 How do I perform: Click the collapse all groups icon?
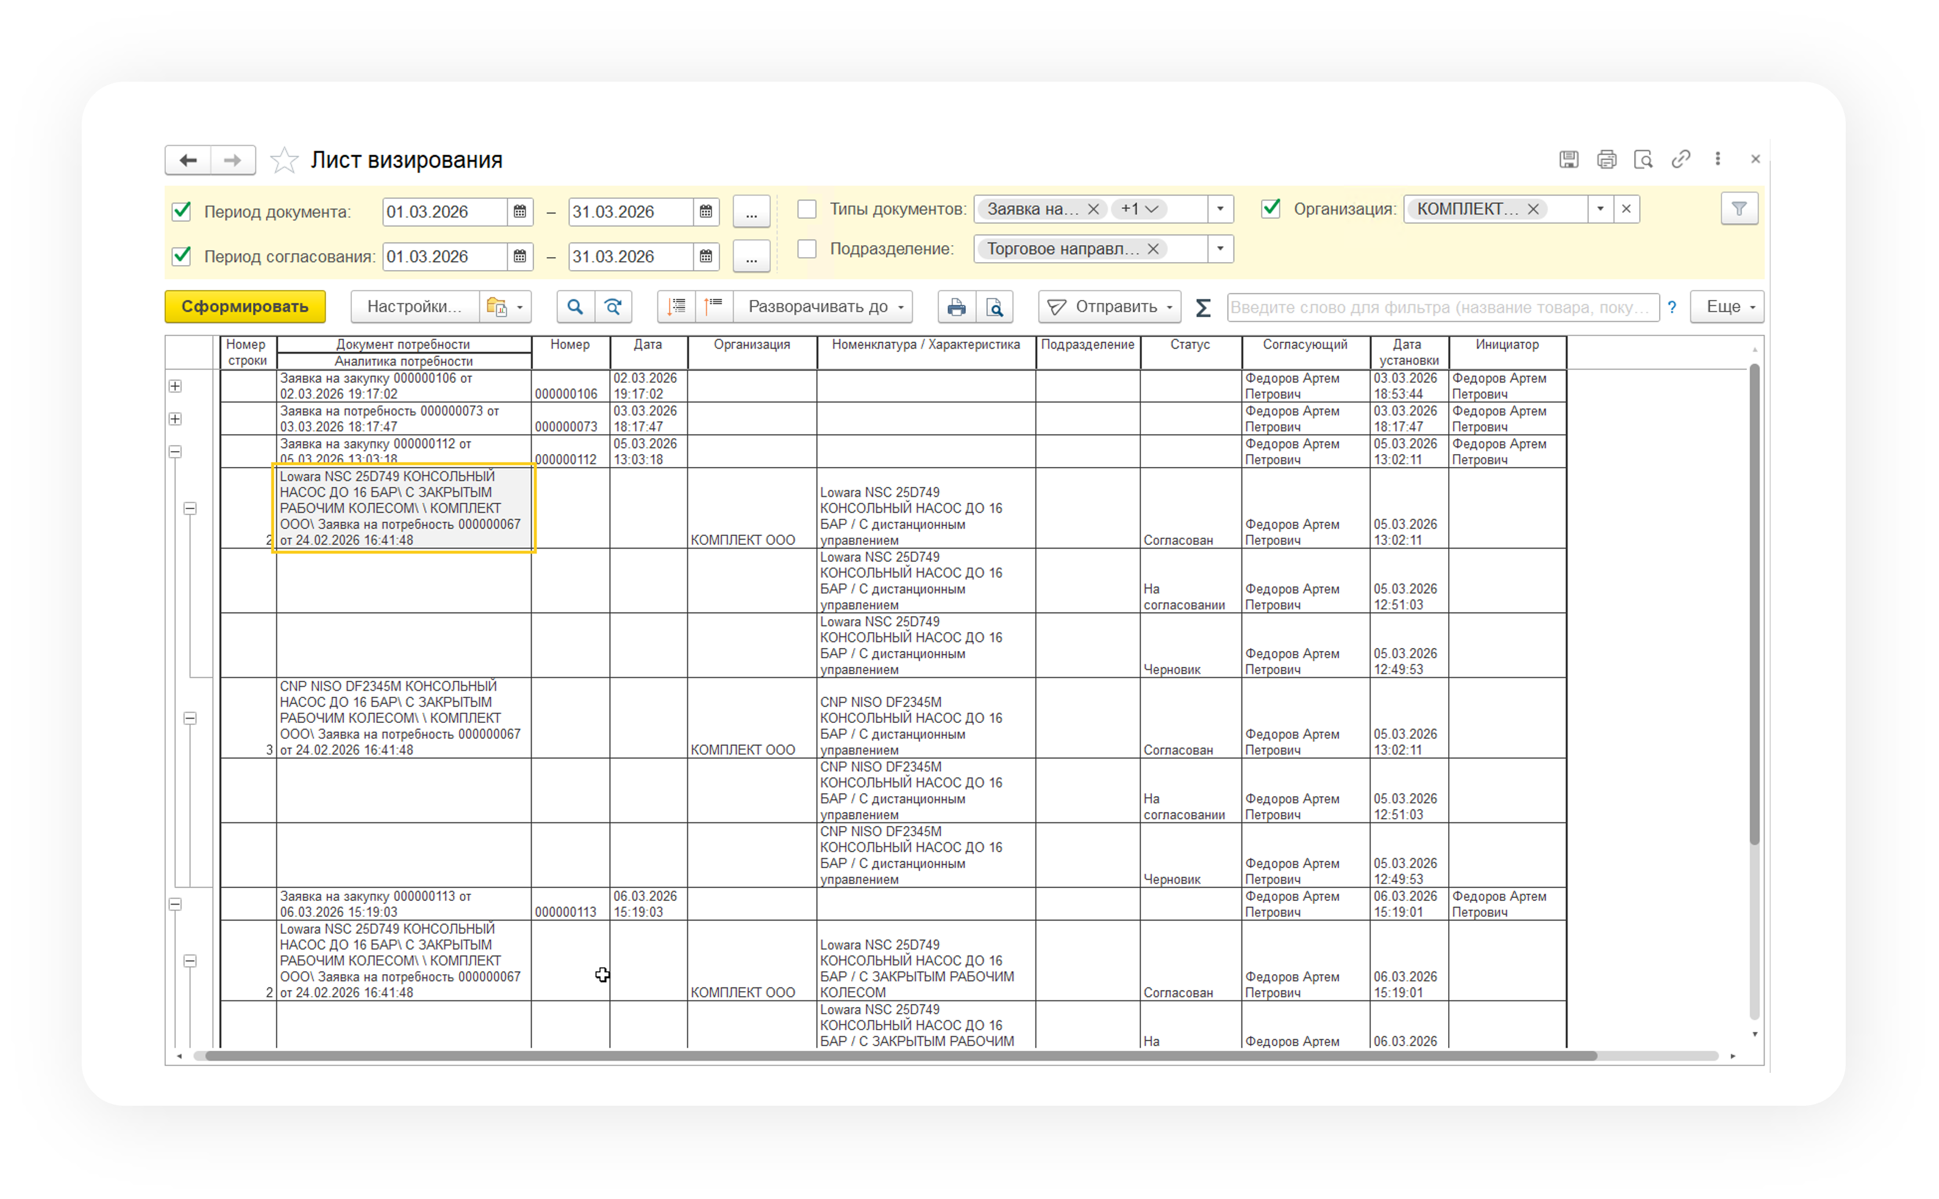715,307
